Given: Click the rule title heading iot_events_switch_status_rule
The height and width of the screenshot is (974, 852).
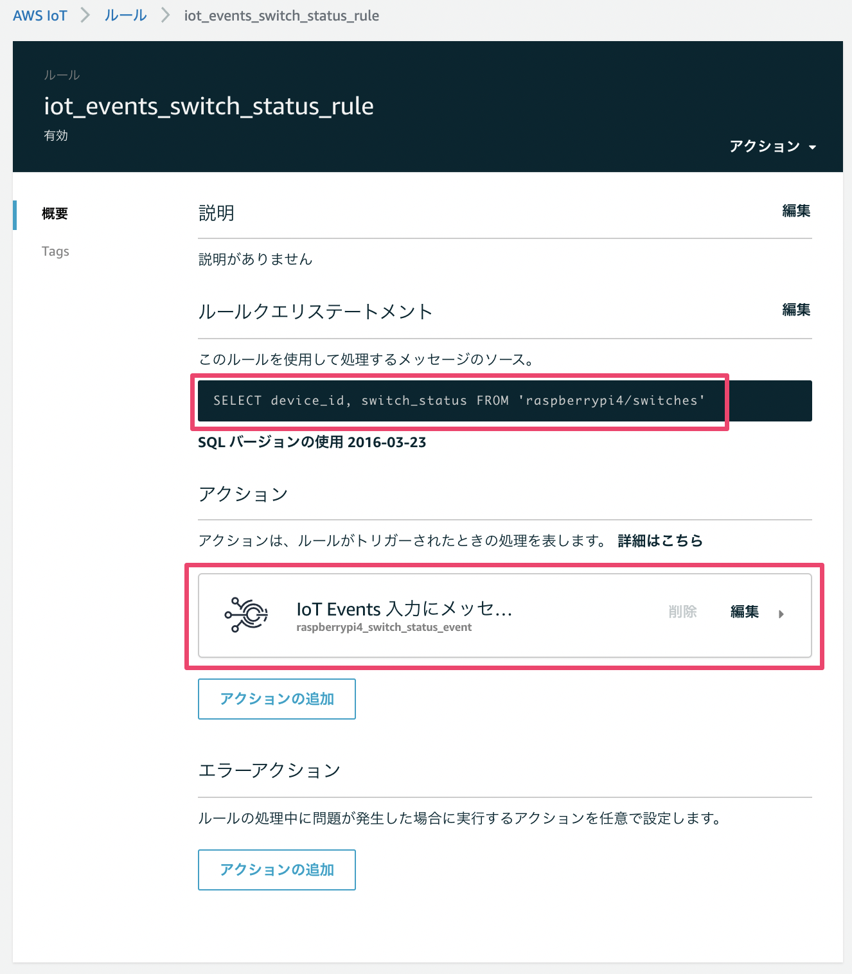Looking at the screenshot, I should (209, 106).
